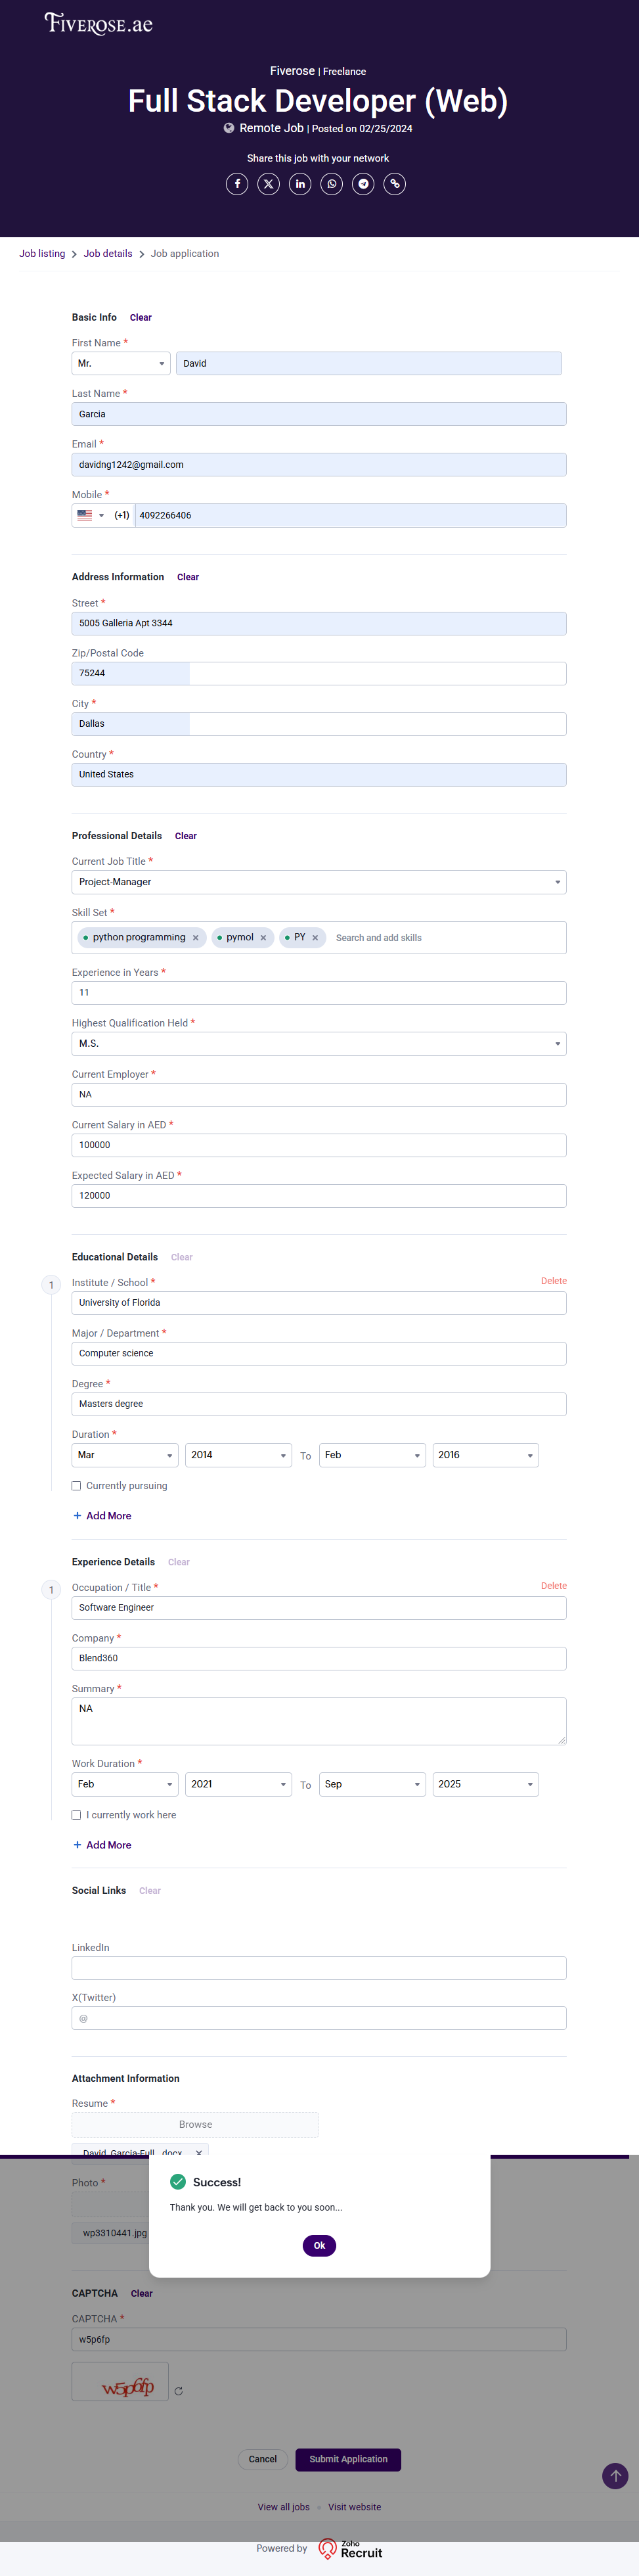Image resolution: width=639 pixels, height=2576 pixels.
Task: Refresh the CAPTCHA image
Action: point(179,2391)
